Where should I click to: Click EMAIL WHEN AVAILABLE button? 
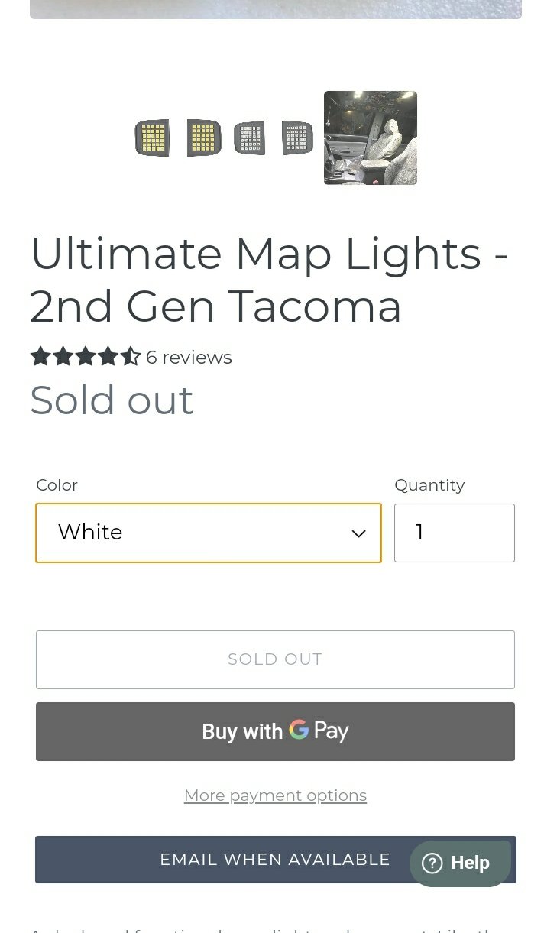(x=275, y=860)
